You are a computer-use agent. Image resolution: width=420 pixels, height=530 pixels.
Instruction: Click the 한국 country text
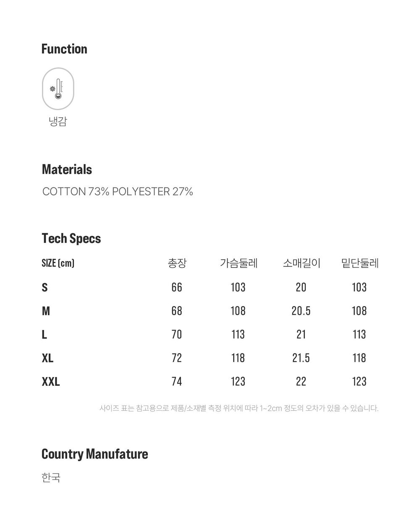coord(51,477)
